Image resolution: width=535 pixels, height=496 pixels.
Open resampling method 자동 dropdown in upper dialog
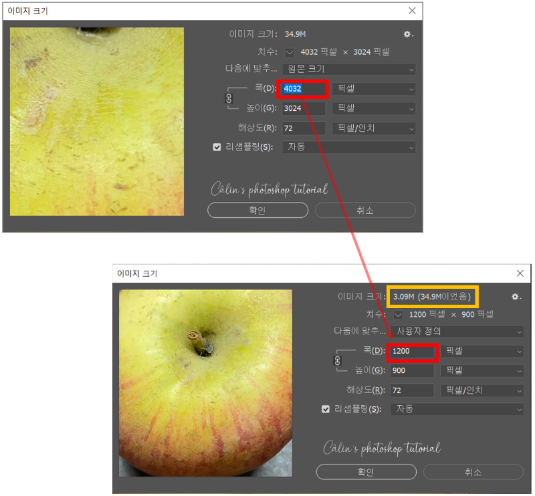(349, 147)
